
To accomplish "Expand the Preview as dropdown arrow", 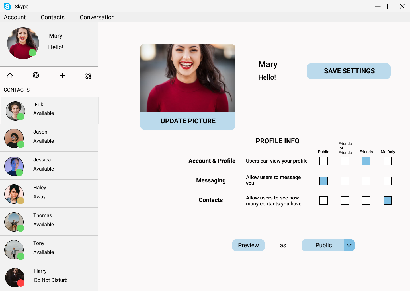I will tap(349, 245).
